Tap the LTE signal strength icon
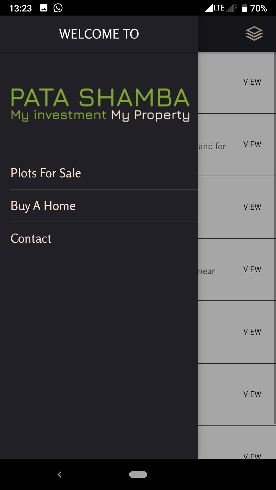 click(215, 8)
